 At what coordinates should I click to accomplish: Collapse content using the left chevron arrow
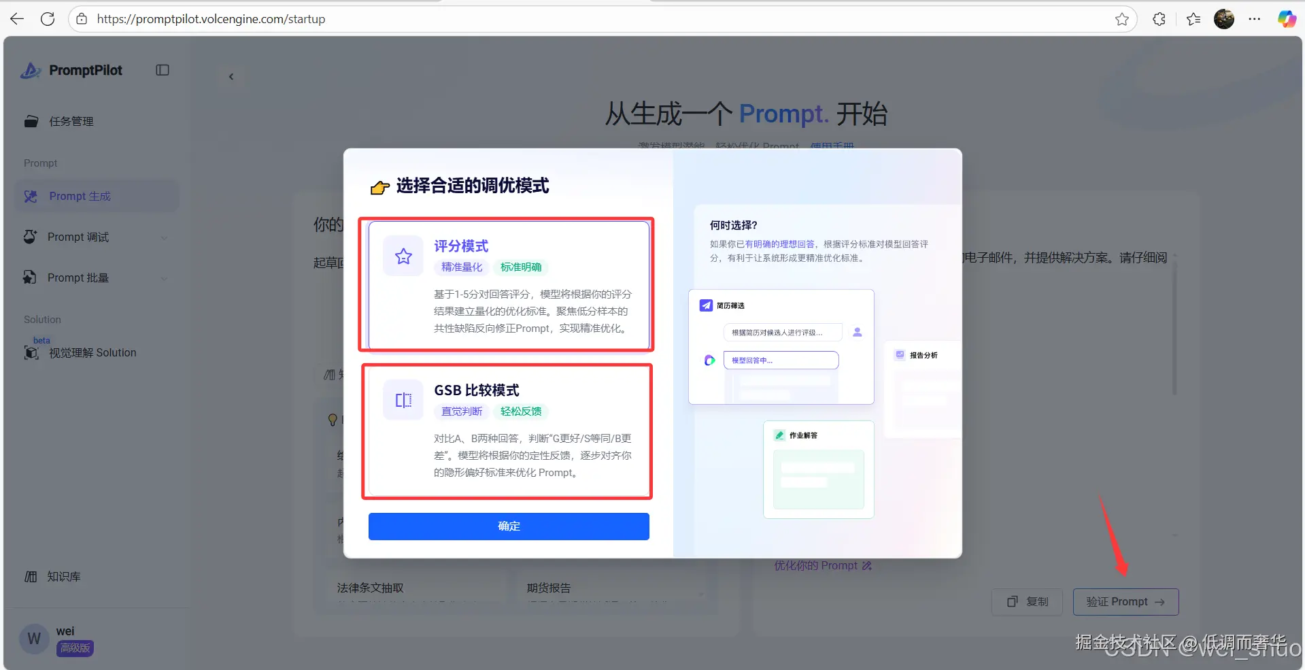(231, 76)
